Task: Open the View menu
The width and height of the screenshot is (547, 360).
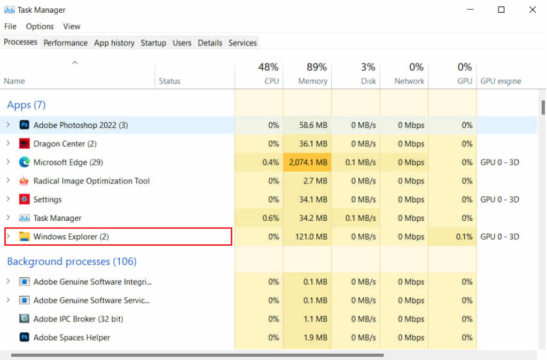Action: click(72, 27)
